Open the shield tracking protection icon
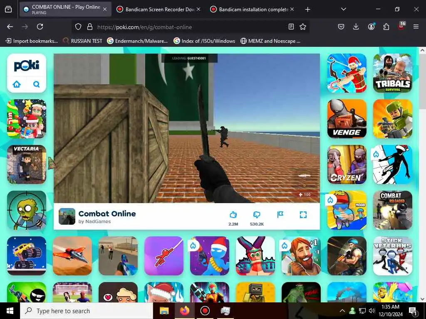Image resolution: width=426 pixels, height=319 pixels. coord(78,27)
